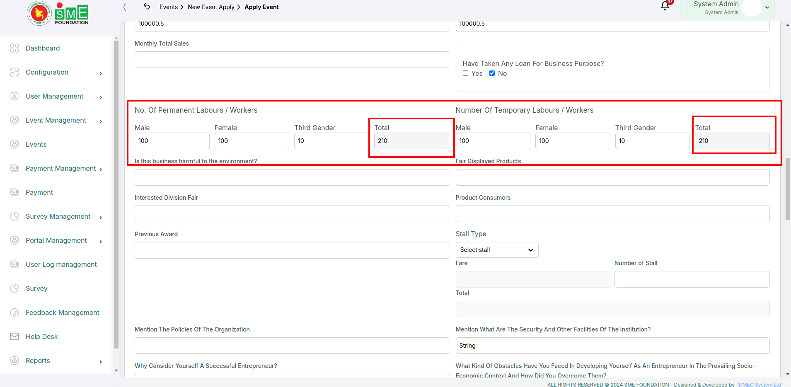This screenshot has width=791, height=387.
Task: Click the Events sidebar icon
Action: click(x=15, y=144)
